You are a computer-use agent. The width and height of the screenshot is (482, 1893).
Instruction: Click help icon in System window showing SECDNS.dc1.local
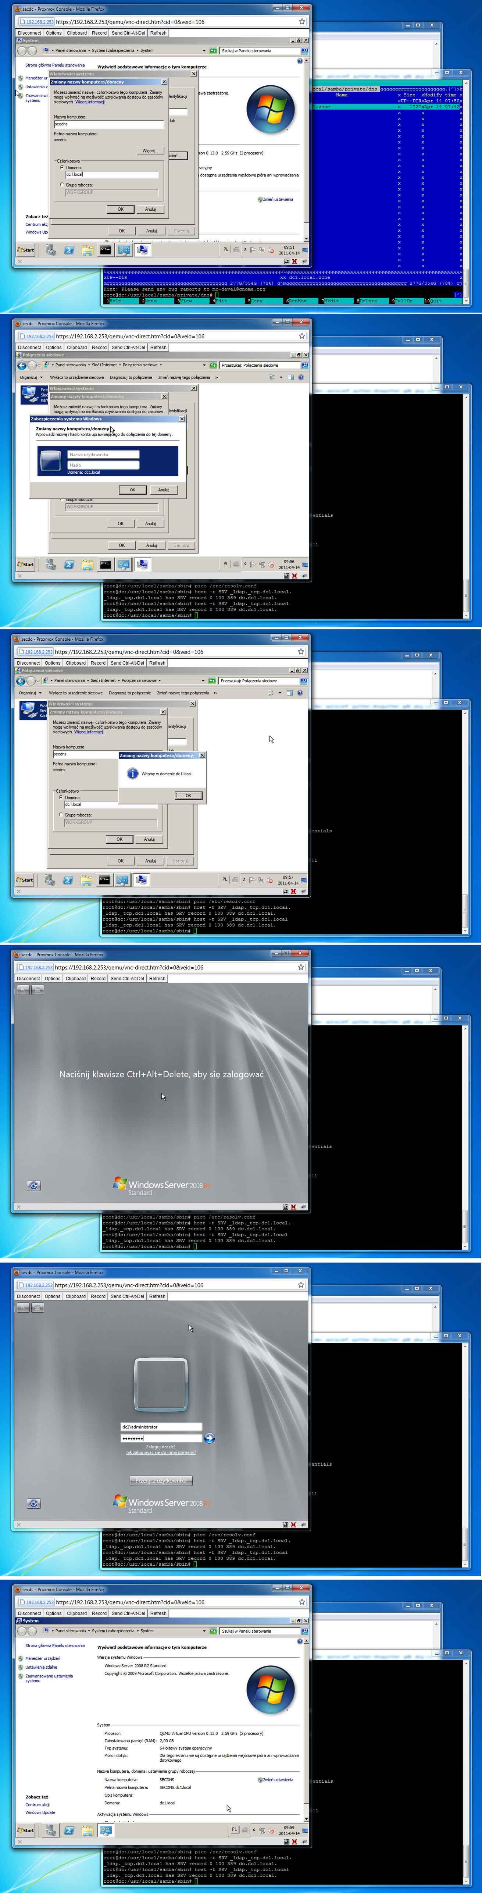tap(300, 1641)
